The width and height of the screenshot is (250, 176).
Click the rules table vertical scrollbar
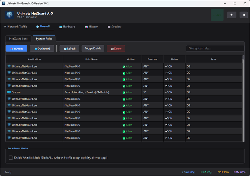(x=243, y=98)
